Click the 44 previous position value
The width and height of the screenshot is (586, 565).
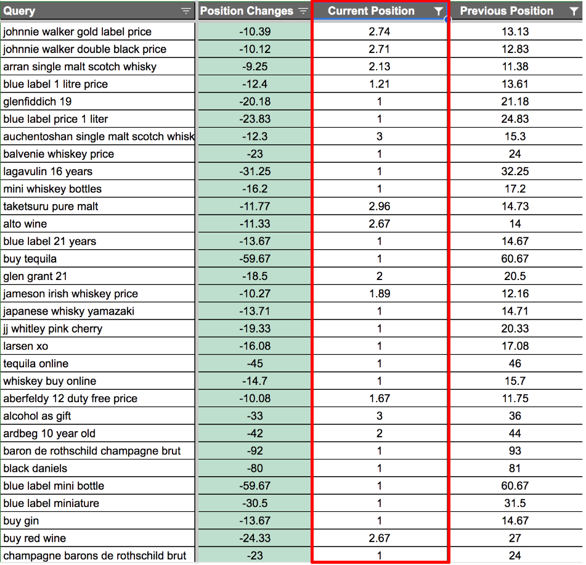point(515,433)
